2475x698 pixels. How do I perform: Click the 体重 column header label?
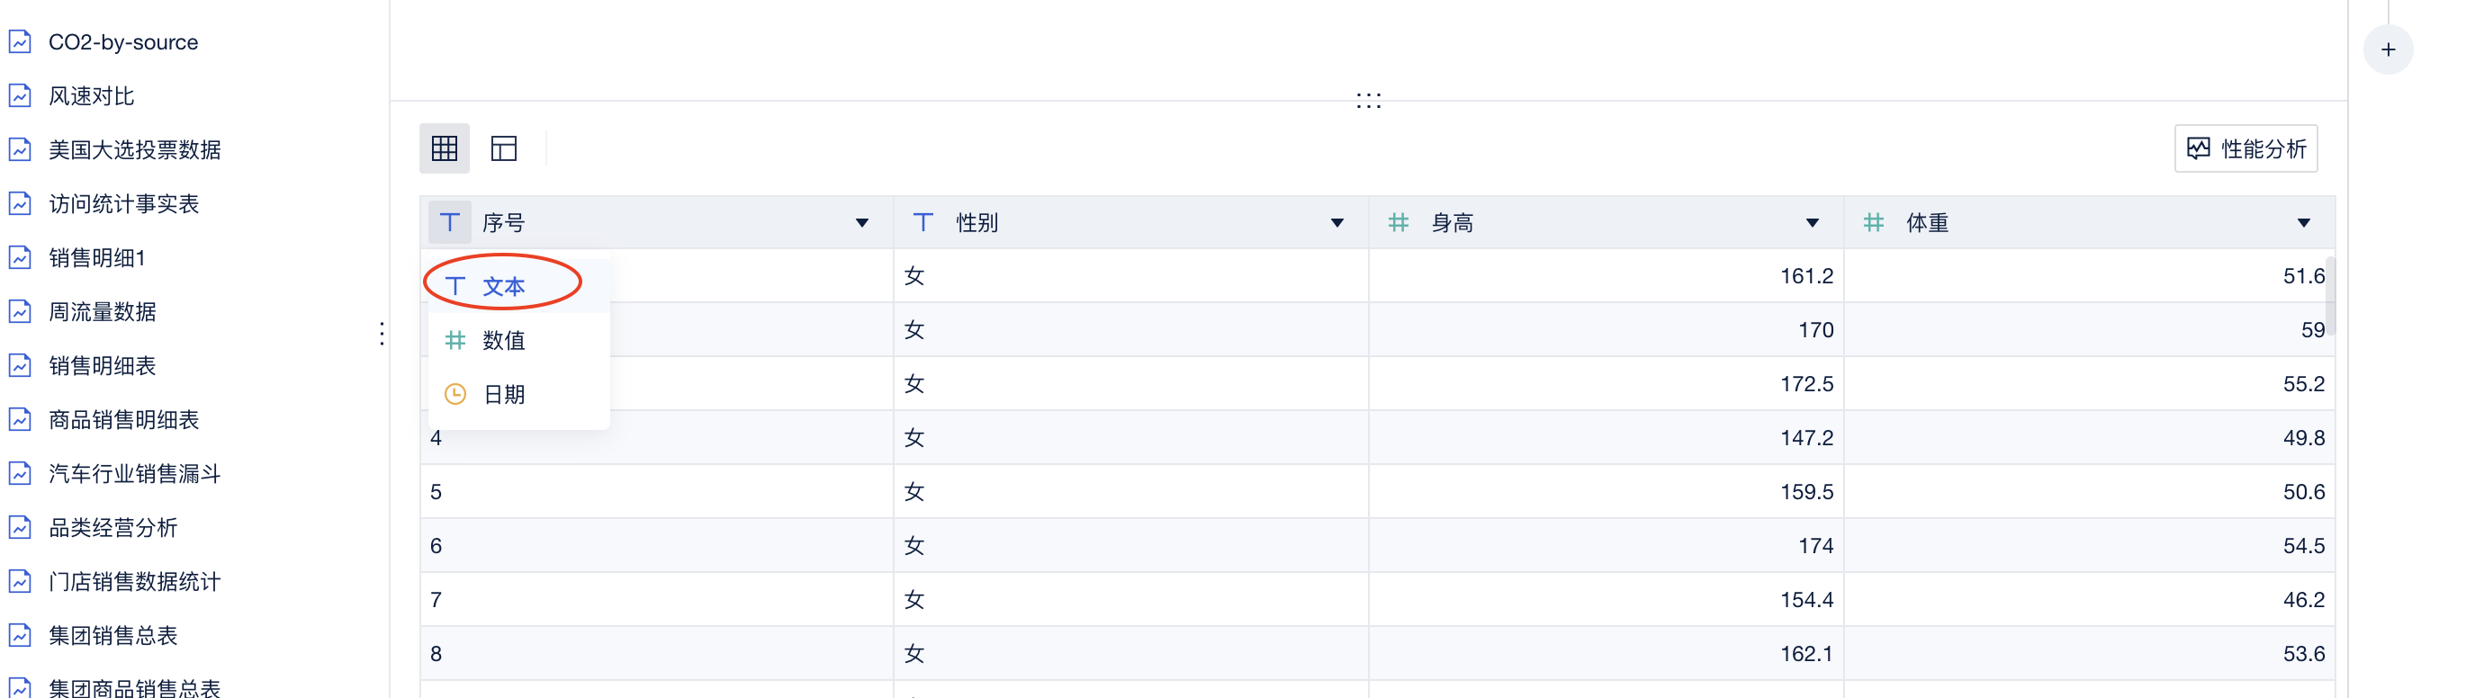click(x=1927, y=223)
